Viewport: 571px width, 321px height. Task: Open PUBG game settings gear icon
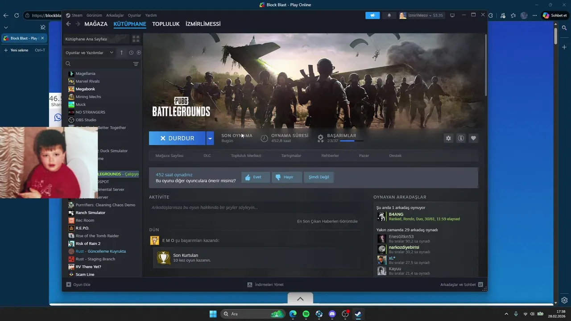[x=448, y=138]
